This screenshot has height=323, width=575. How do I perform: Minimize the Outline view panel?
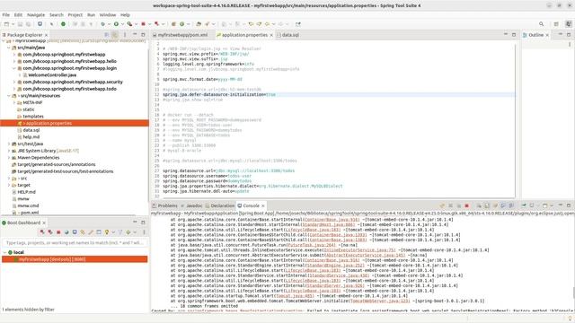tap(561, 34)
